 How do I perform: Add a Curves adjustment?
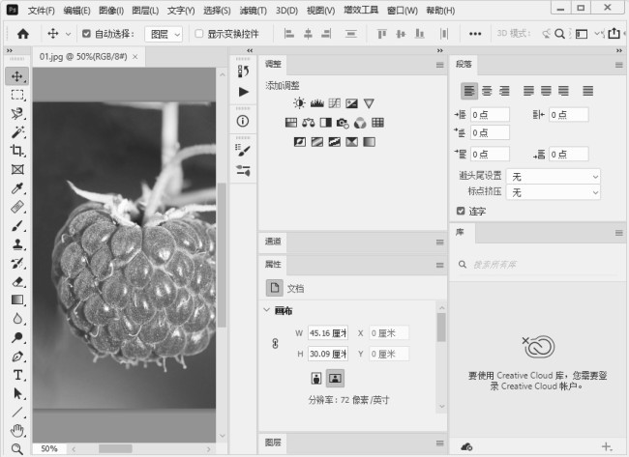tap(334, 103)
